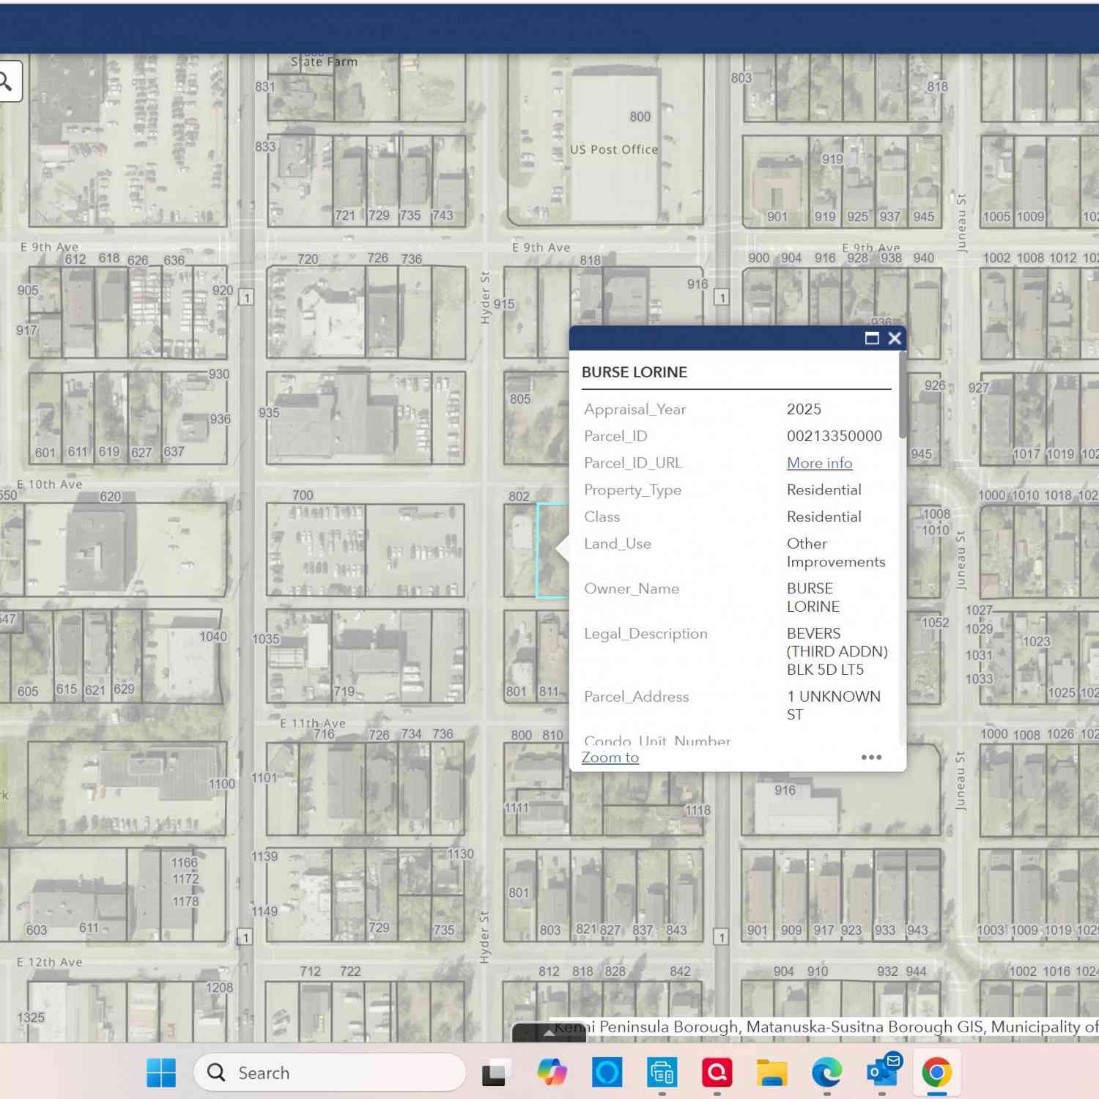Select parcel labeled 1040
Viewport: 1099px width, 1099px height.
pyautogui.click(x=212, y=637)
